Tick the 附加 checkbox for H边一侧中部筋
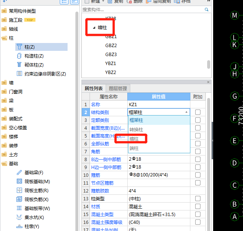Viewport: 243px width, 231px height. point(198,167)
